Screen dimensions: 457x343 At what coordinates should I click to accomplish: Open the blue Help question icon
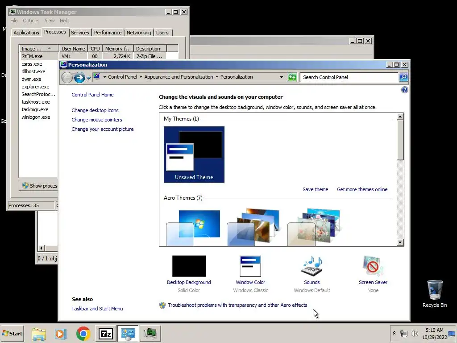coord(404,90)
